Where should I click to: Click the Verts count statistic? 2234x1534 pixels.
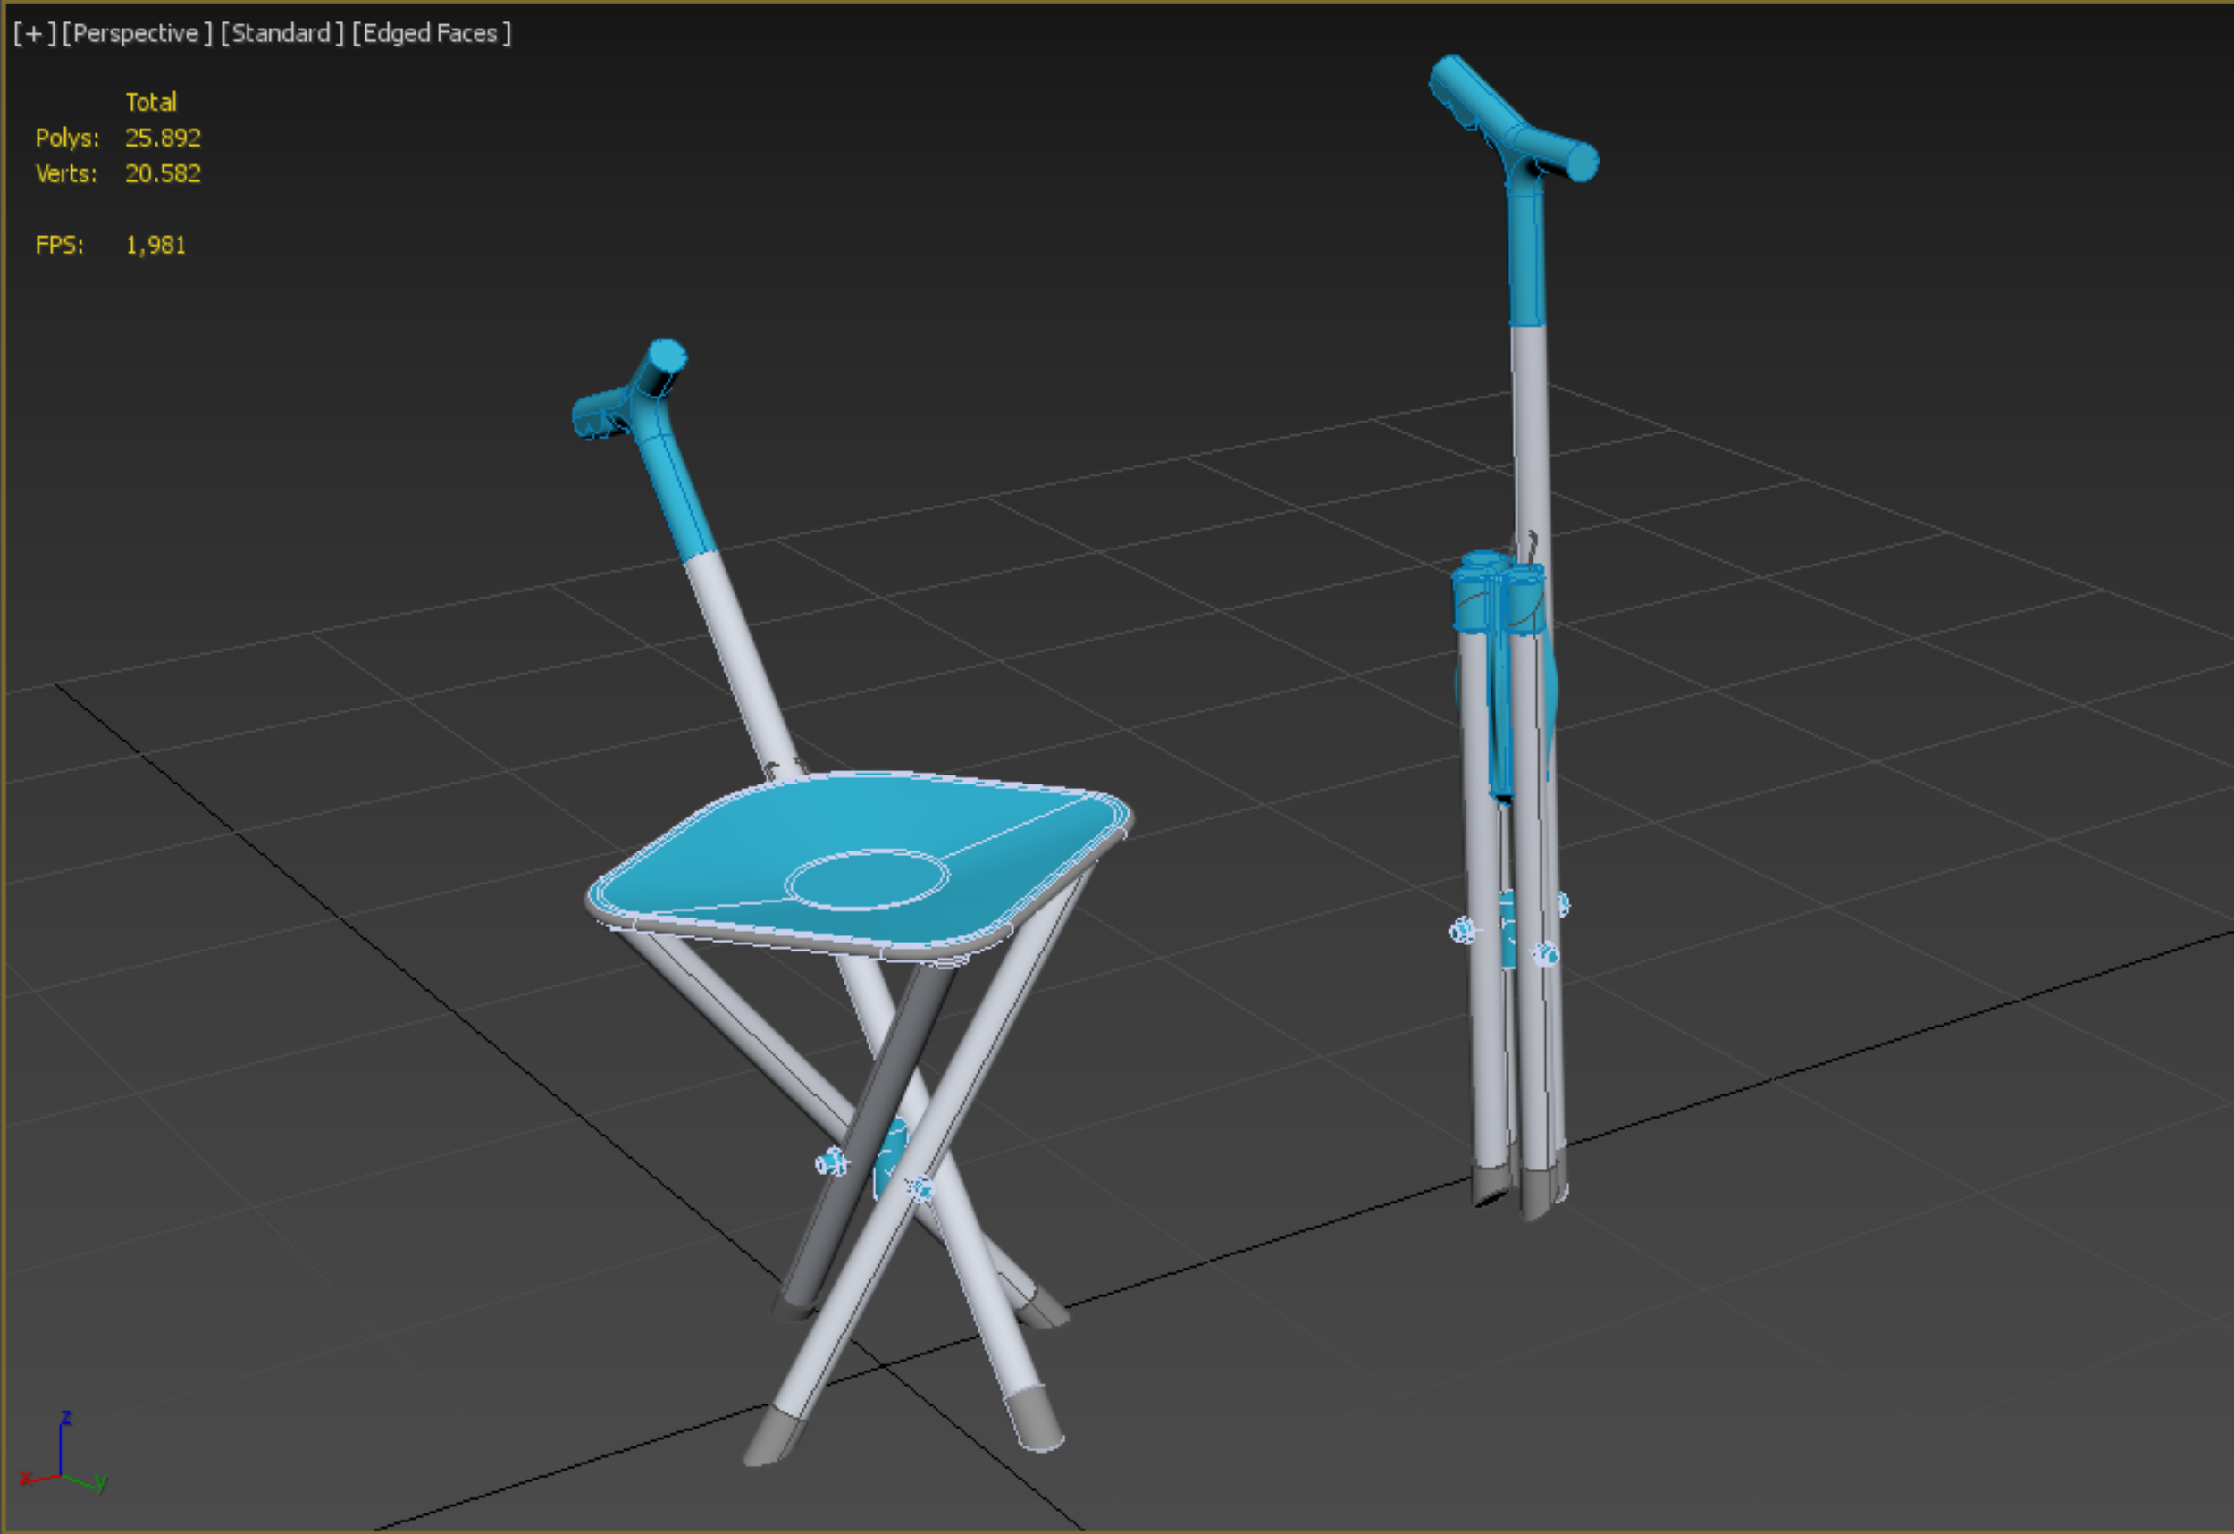tap(162, 174)
